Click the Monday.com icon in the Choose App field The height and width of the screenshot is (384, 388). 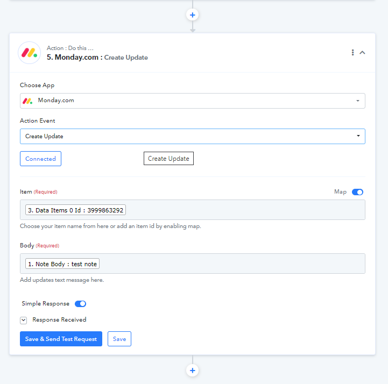[27, 101]
